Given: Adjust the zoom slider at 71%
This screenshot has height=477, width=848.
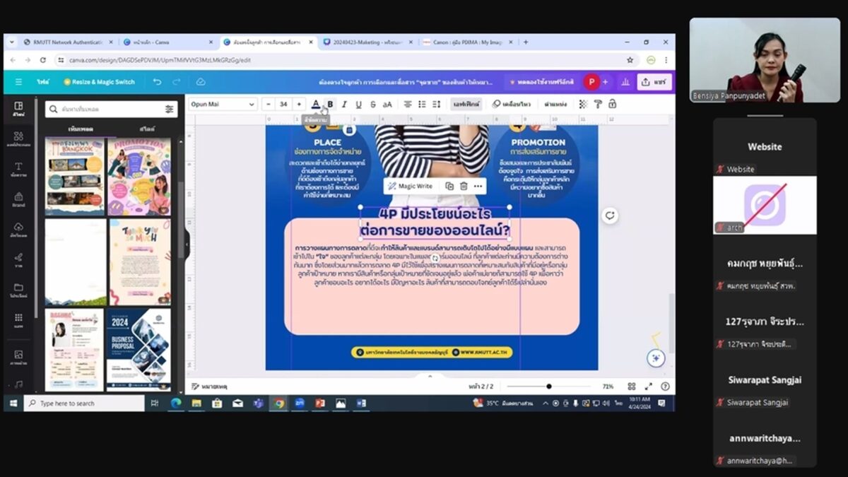Looking at the screenshot, I should coord(549,387).
